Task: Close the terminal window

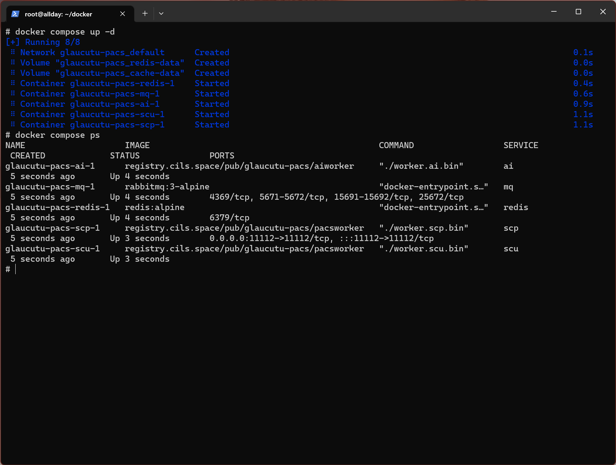Action: pos(603,12)
